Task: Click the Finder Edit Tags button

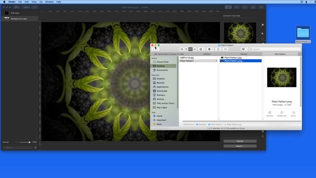Action: 226,49
